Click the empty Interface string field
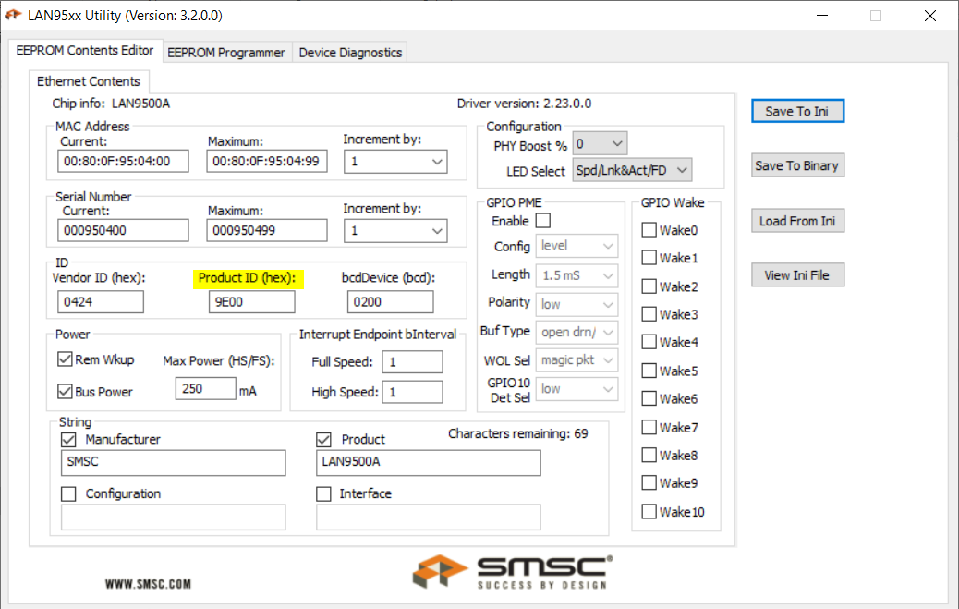 click(428, 518)
